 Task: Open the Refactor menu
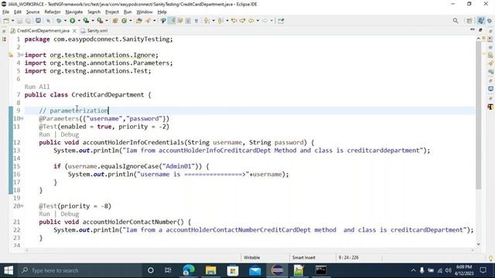pyautogui.click(x=53, y=12)
